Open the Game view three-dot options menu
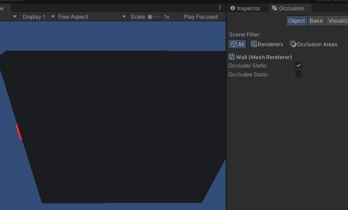The height and width of the screenshot is (210, 348). point(220,8)
